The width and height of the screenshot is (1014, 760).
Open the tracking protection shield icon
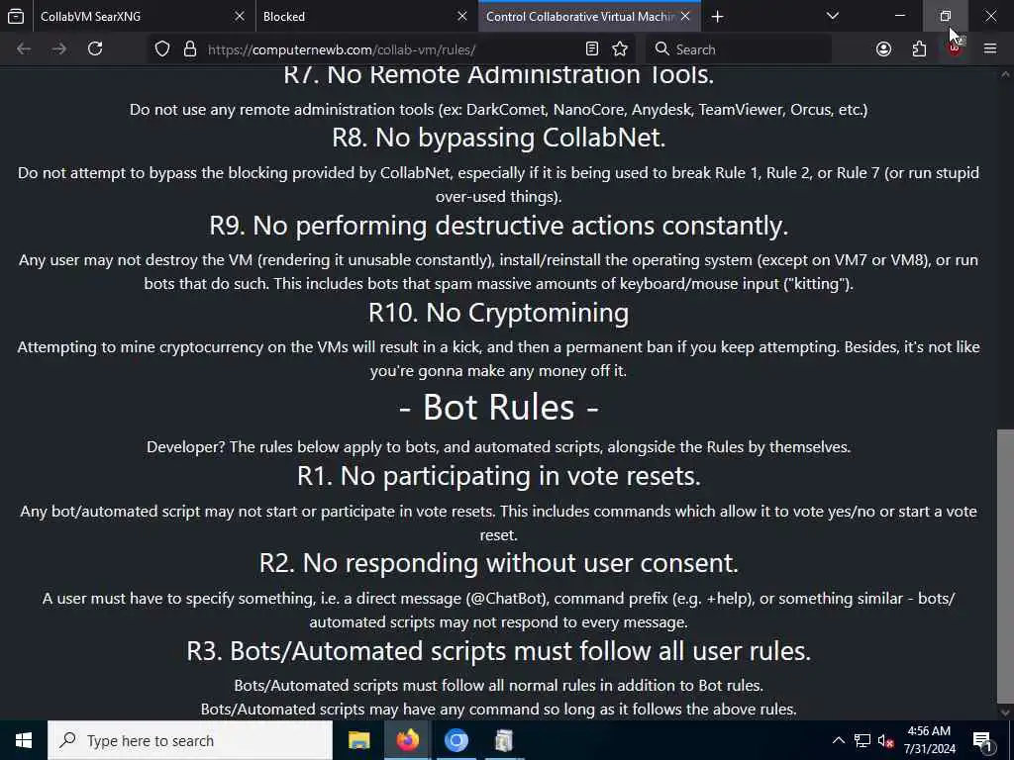coord(162,49)
